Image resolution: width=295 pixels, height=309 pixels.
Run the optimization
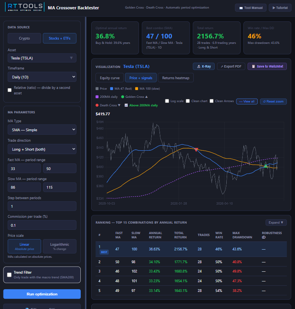42,294
